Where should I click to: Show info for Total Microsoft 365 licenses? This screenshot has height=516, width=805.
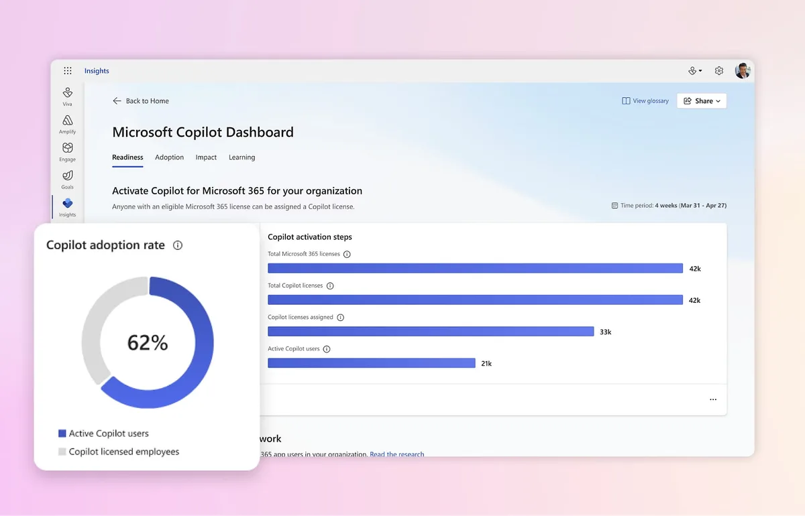pos(347,255)
